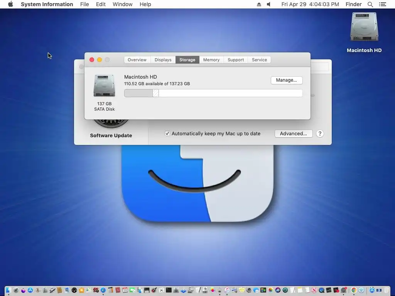
Task: Open the File menu
Action: click(x=84, y=4)
